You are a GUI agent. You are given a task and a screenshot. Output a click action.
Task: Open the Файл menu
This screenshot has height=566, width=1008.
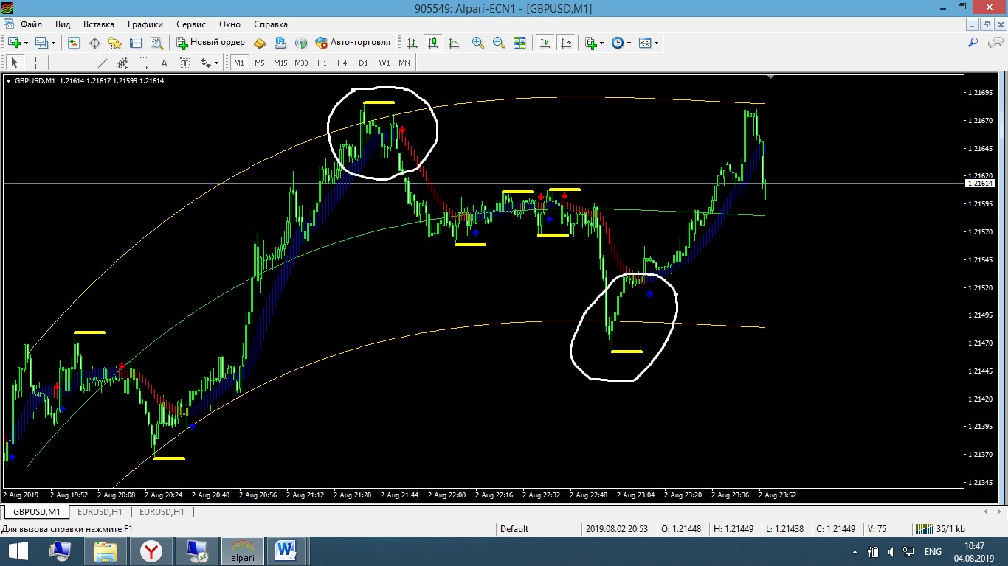(x=32, y=24)
